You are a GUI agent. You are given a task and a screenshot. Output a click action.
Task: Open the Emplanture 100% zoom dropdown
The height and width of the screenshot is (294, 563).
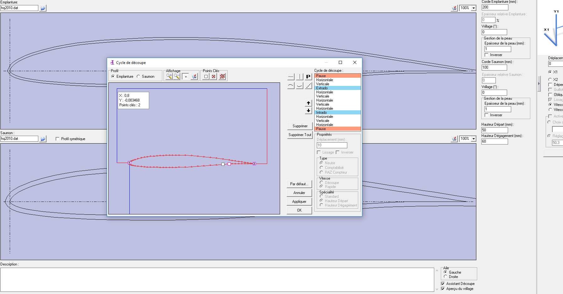click(474, 8)
